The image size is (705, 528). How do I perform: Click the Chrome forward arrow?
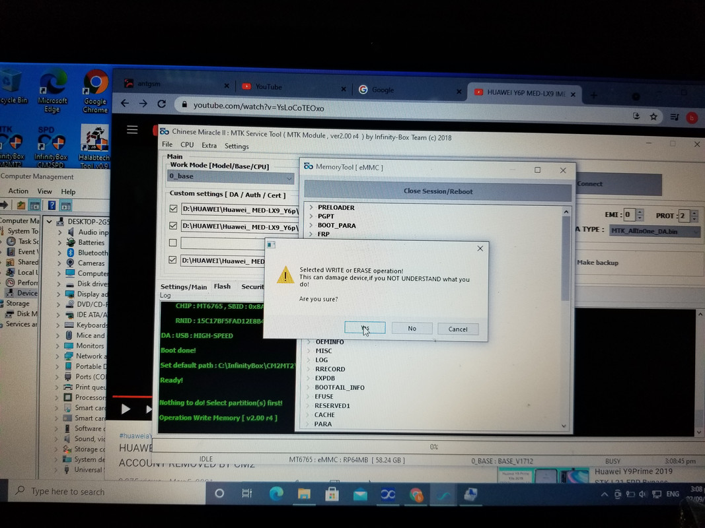click(143, 104)
